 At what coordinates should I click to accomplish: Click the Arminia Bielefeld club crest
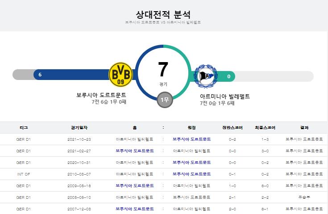206,76
